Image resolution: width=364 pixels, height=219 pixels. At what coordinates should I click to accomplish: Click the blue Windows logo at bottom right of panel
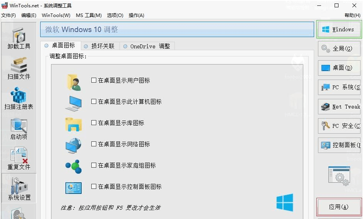[285, 202]
